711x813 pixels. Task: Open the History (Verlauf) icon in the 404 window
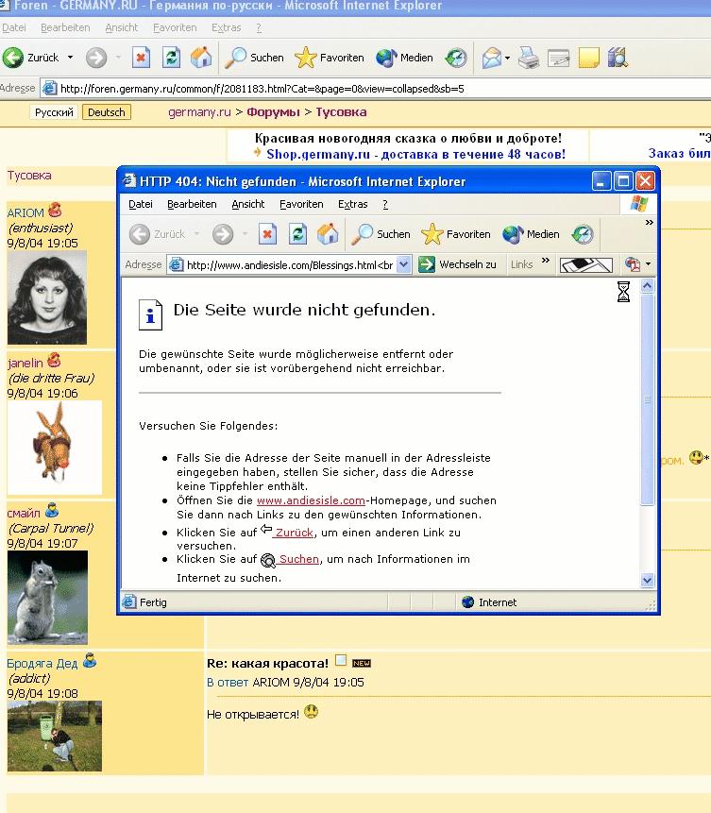coord(583,234)
